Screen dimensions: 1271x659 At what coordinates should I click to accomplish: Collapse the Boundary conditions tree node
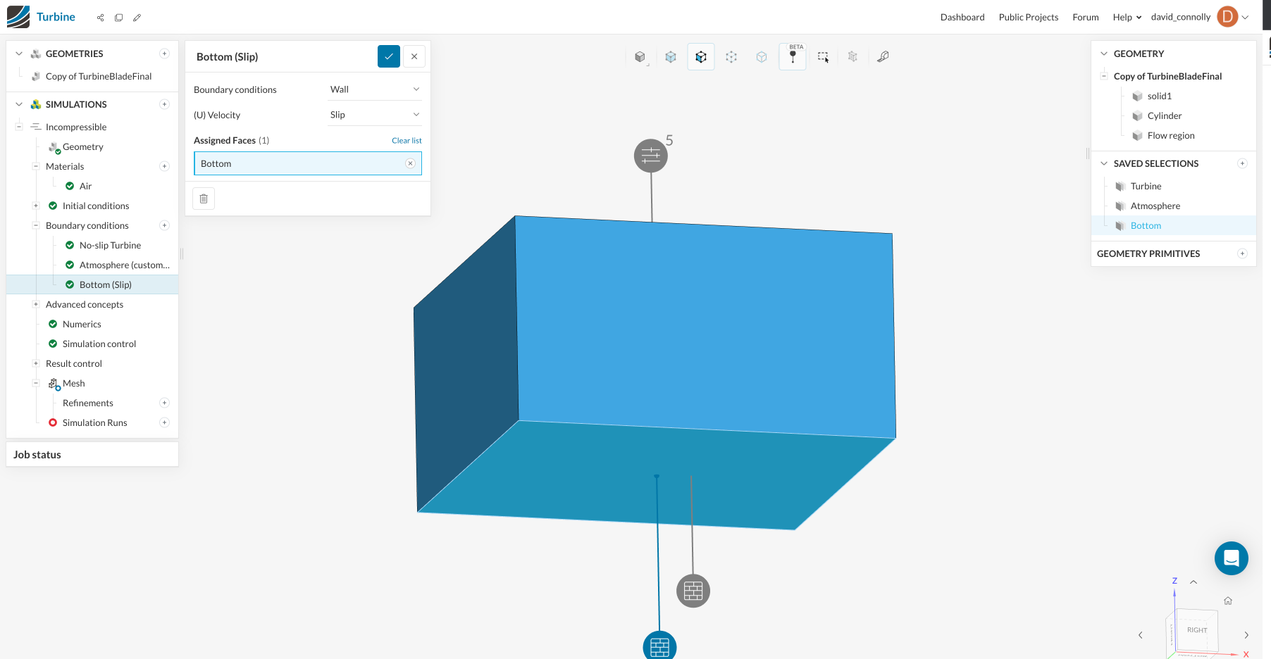(36, 225)
